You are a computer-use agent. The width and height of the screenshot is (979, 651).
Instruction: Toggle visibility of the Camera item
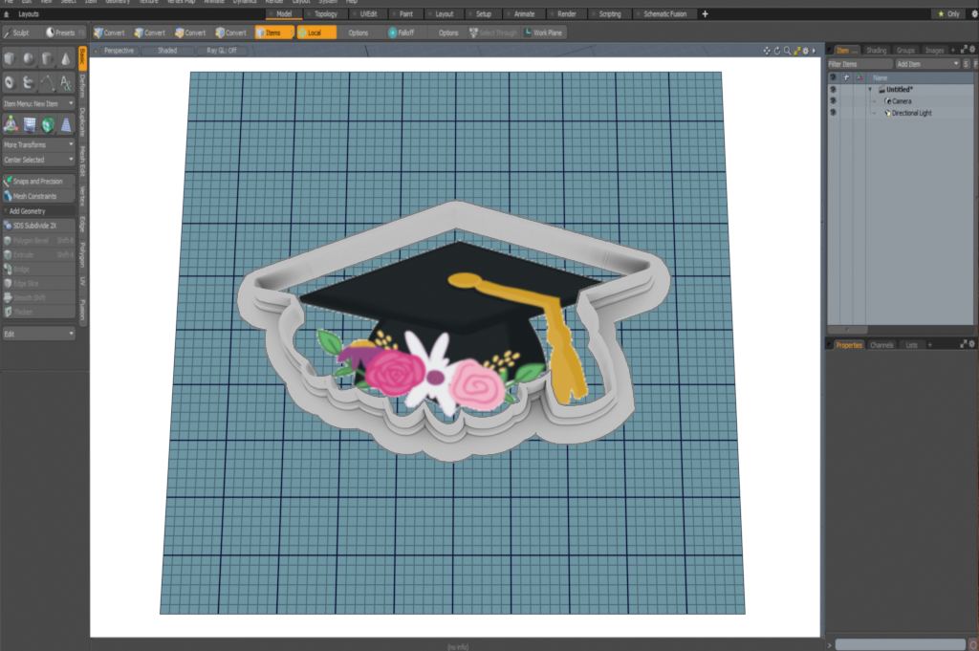point(833,100)
